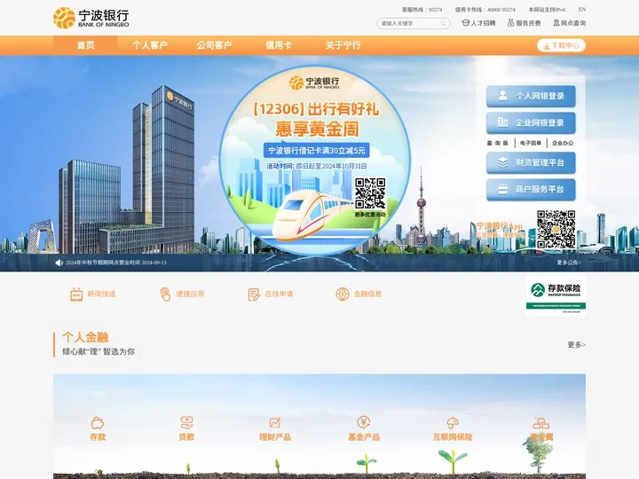This screenshot has width=639, height=479.
Task: Click the 基金产品 yuan icon
Action: (364, 422)
